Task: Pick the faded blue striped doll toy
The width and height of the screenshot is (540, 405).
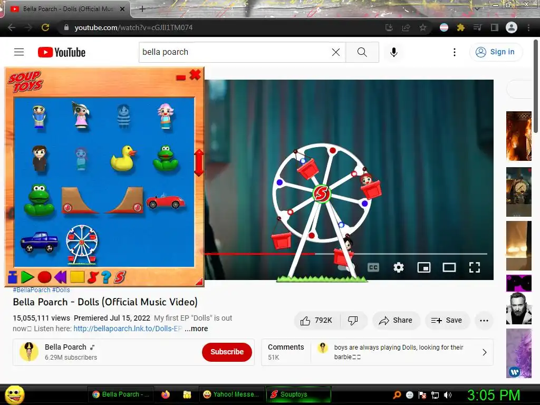Action: click(x=123, y=117)
